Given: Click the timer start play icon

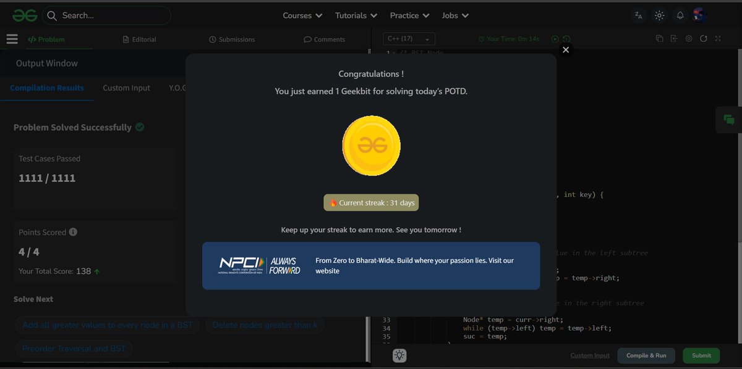Looking at the screenshot, I should tap(555, 39).
